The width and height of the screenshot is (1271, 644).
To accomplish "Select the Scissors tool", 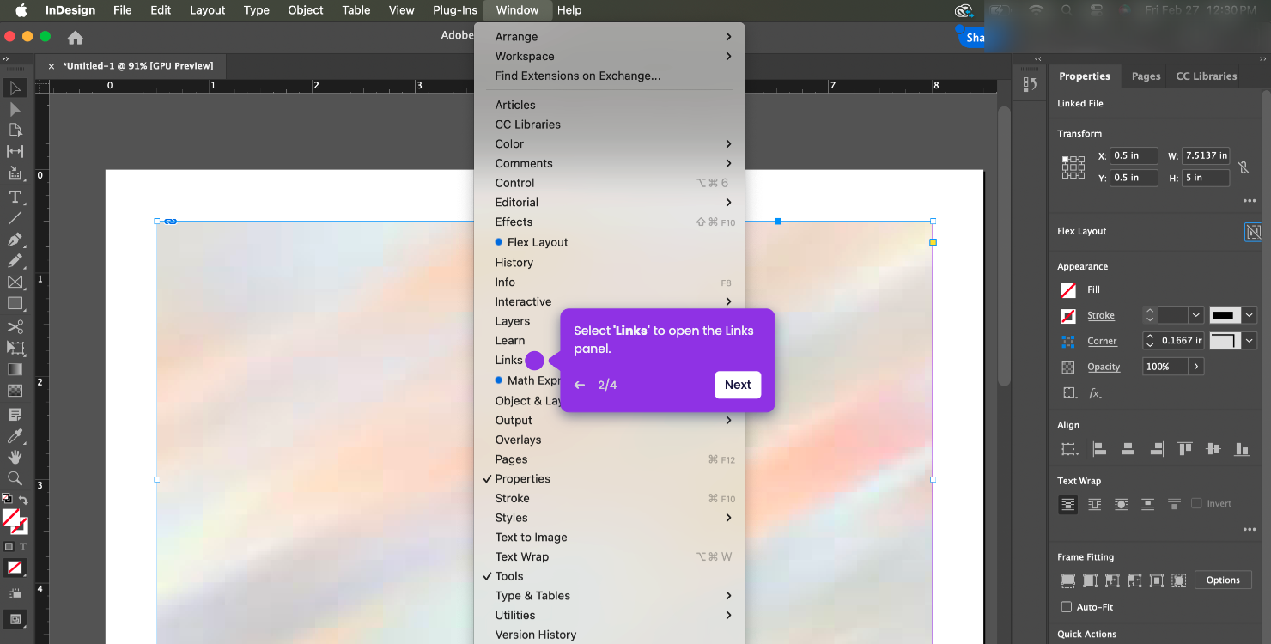I will pyautogui.click(x=15, y=326).
